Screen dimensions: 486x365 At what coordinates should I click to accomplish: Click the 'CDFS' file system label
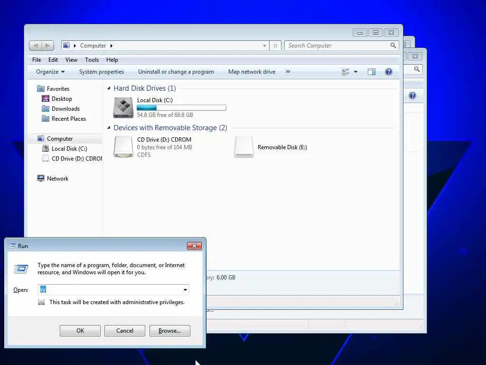coord(144,154)
